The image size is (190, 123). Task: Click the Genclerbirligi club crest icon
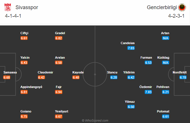182,7
